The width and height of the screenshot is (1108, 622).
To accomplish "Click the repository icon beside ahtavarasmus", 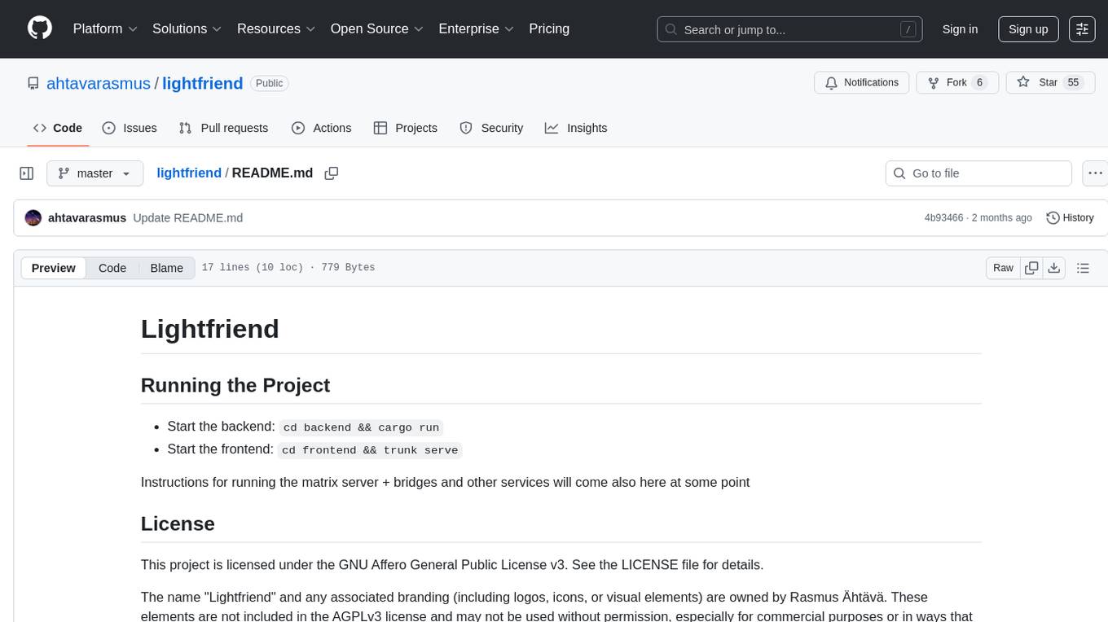I will click(x=33, y=83).
